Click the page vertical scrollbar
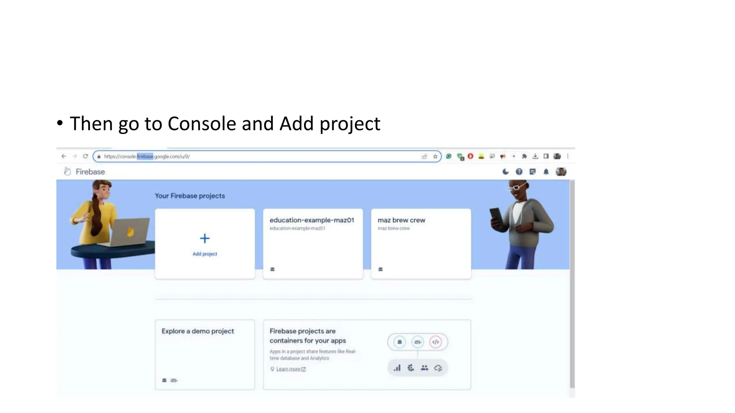735x413 pixels. (572, 284)
